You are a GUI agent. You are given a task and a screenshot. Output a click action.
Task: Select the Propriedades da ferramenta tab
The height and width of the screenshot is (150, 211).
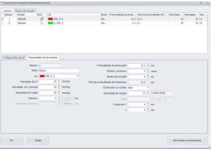tap(43, 57)
